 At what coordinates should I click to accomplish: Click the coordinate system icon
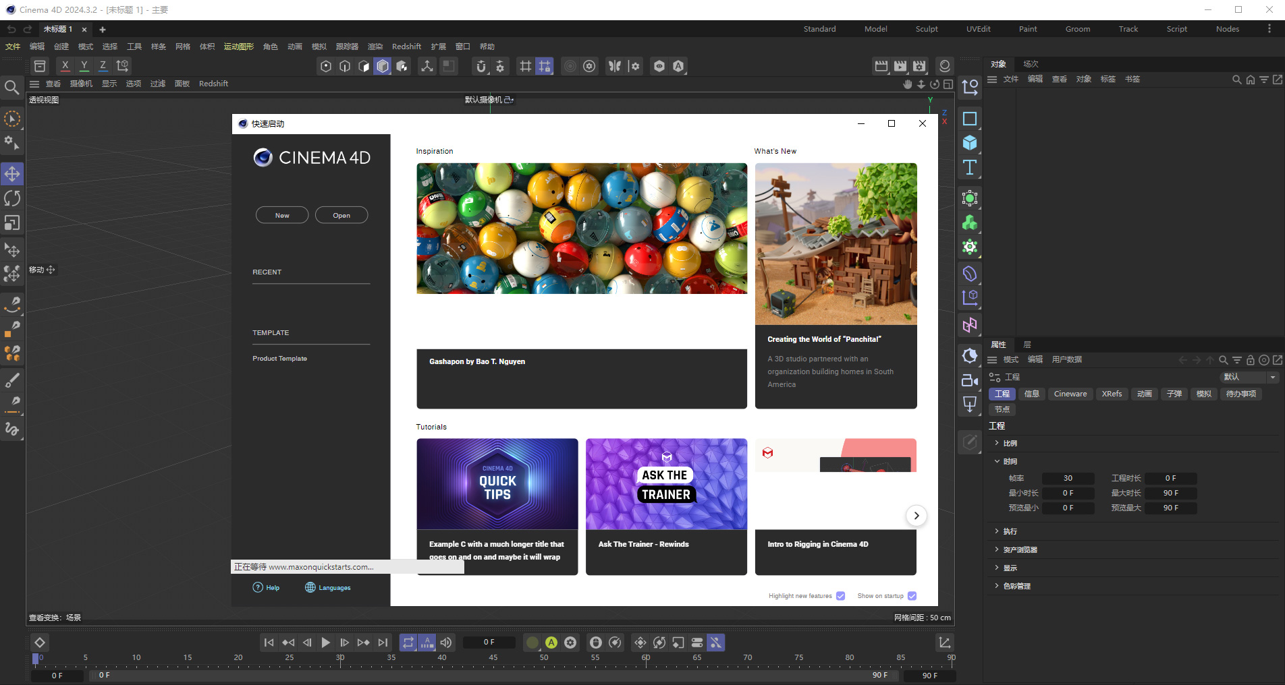point(122,65)
